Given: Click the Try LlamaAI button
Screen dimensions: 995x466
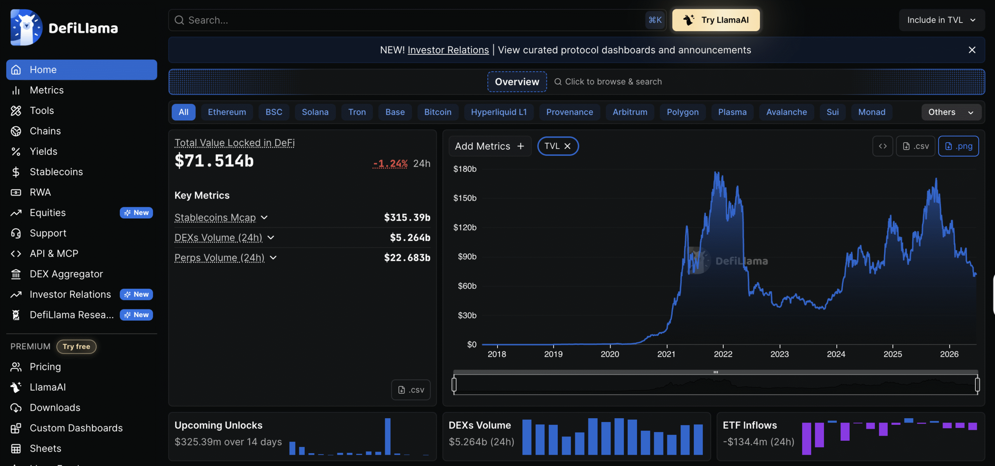Looking at the screenshot, I should coord(716,20).
